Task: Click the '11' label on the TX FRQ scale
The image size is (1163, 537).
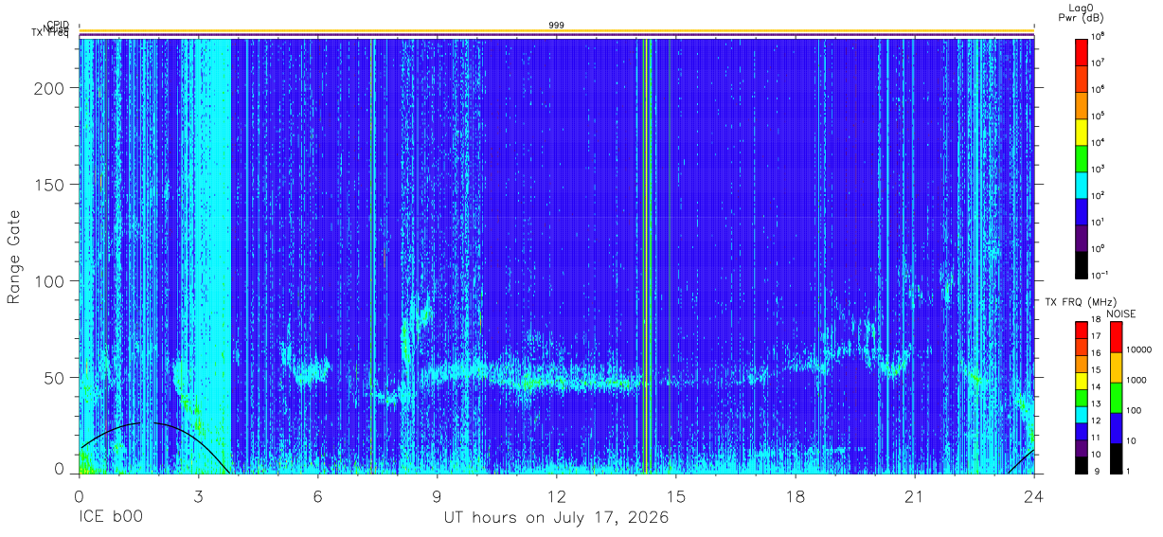Action: (1096, 437)
